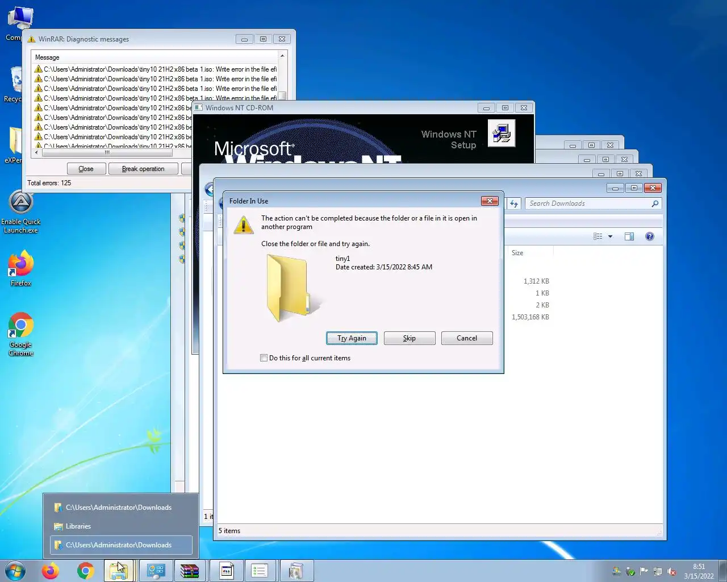This screenshot has width=727, height=582.
Task: Click the last taskbar program icon
Action: pyautogui.click(x=296, y=571)
